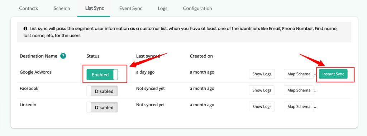Open the Contacts tab
Screen dimensions: 367x136
(x=29, y=9)
